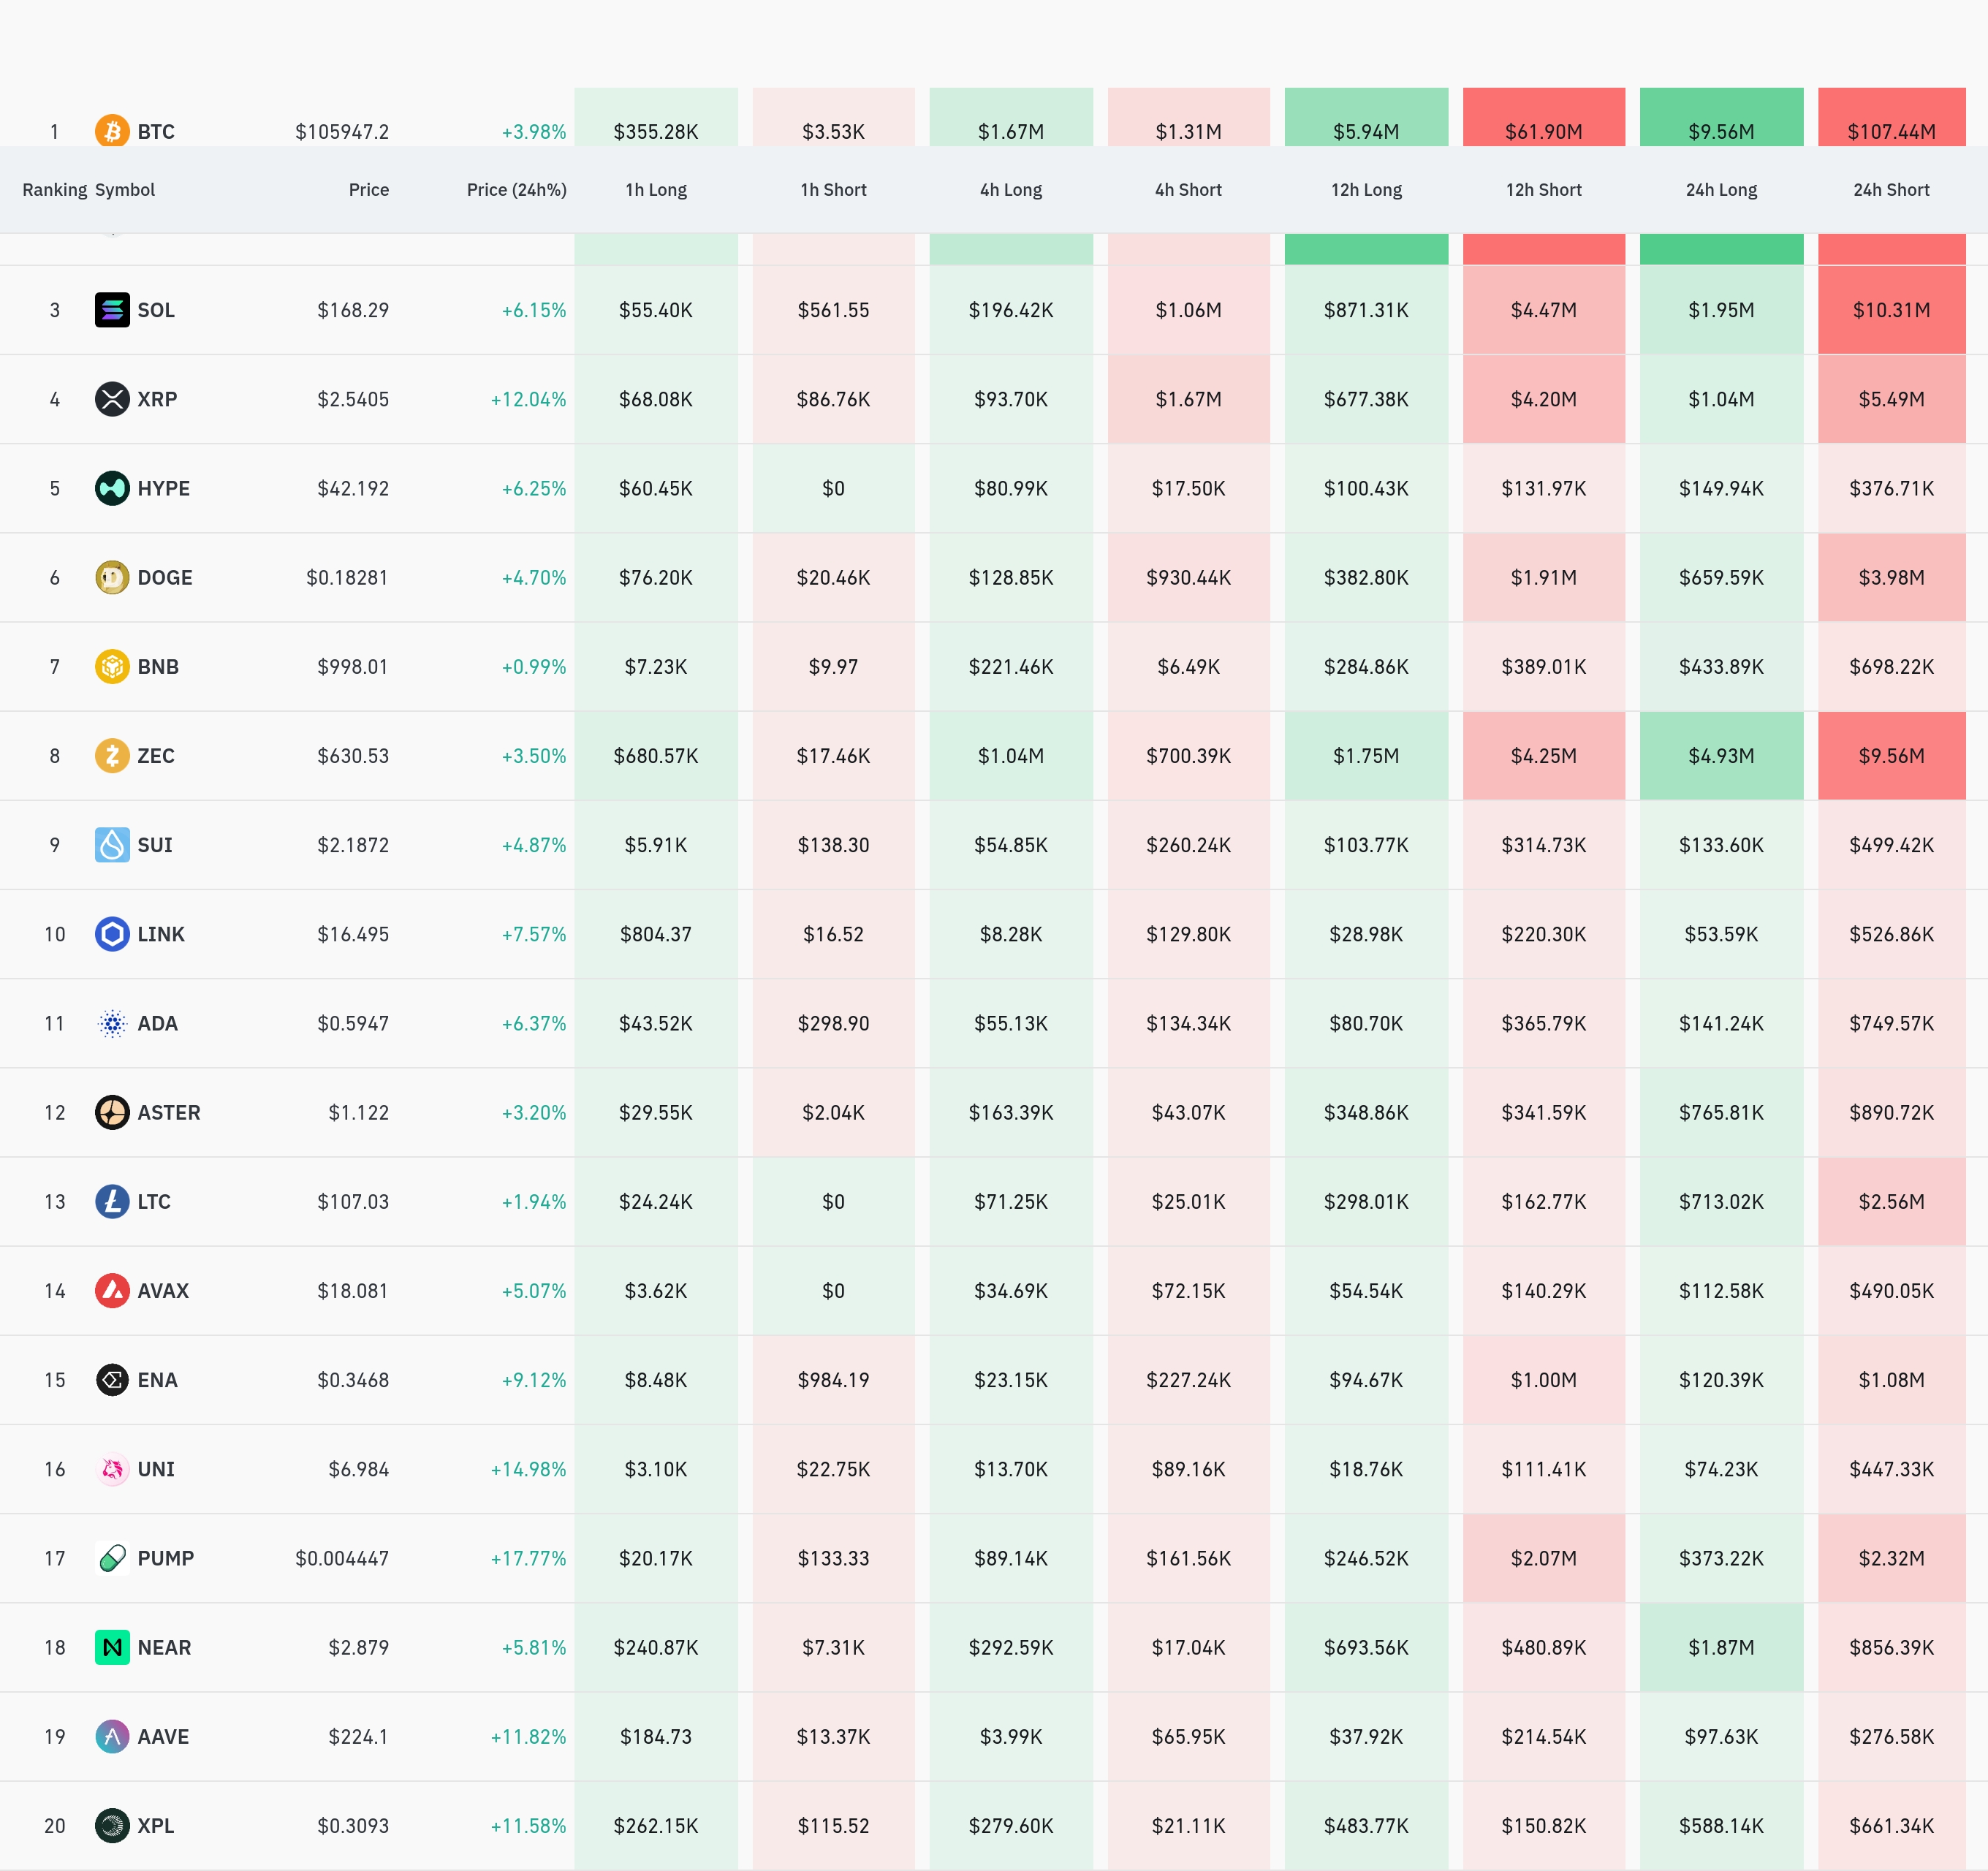The width and height of the screenshot is (1988, 1871).
Task: Click the HYPE coin icon
Action: [x=112, y=488]
